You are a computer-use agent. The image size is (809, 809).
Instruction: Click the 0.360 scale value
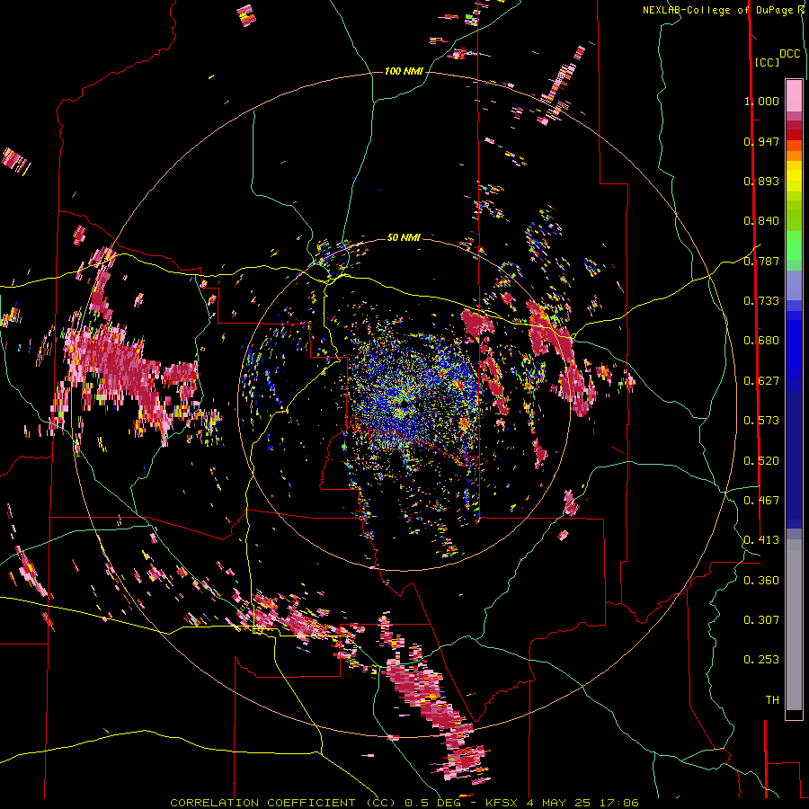pyautogui.click(x=761, y=581)
